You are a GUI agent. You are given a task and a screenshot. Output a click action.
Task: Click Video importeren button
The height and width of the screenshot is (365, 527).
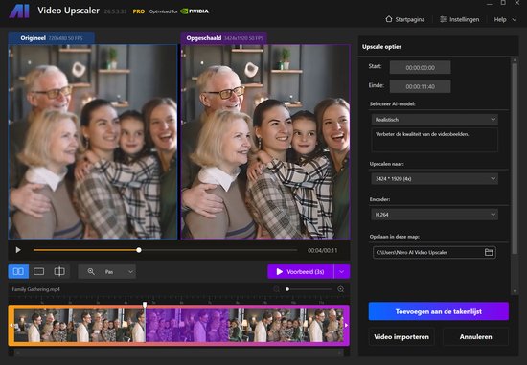(x=401, y=337)
